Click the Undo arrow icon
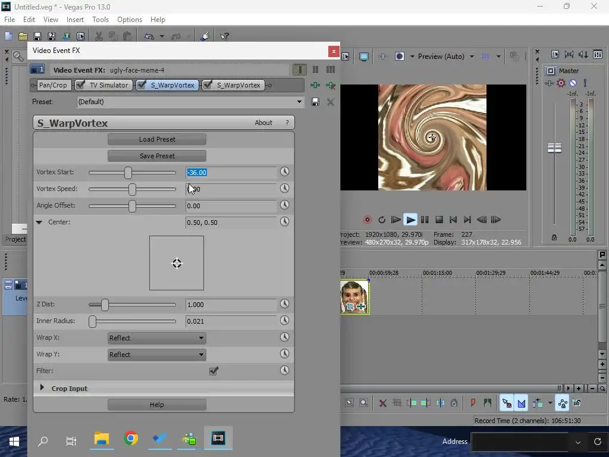The image size is (609, 457). click(149, 36)
